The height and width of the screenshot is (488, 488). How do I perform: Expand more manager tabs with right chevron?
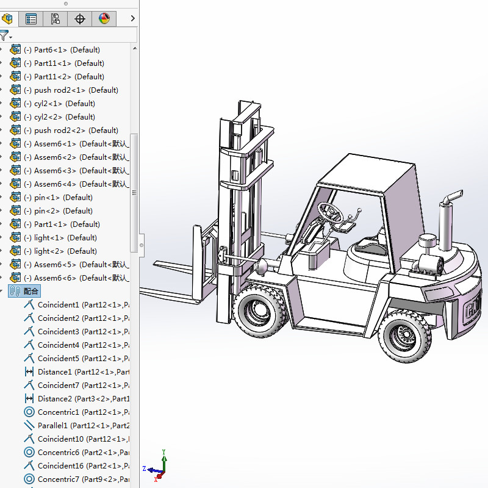click(x=133, y=18)
